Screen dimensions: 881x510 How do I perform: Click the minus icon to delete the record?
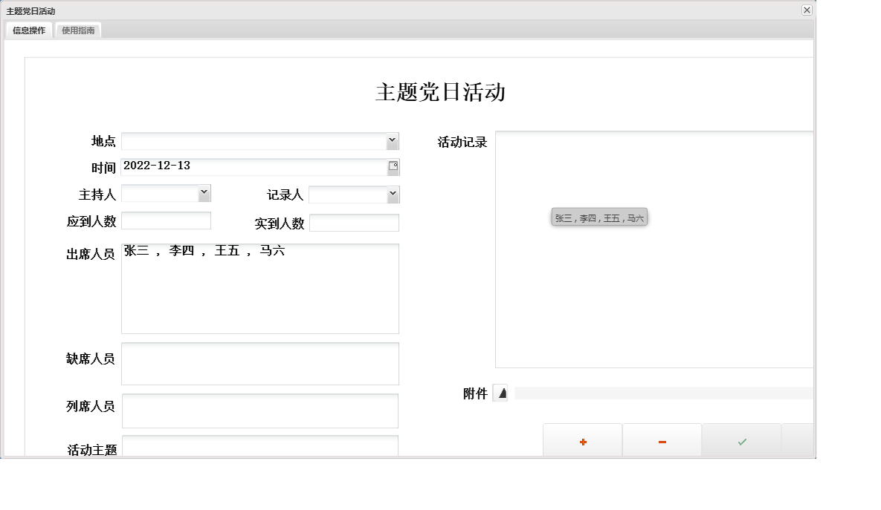662,440
